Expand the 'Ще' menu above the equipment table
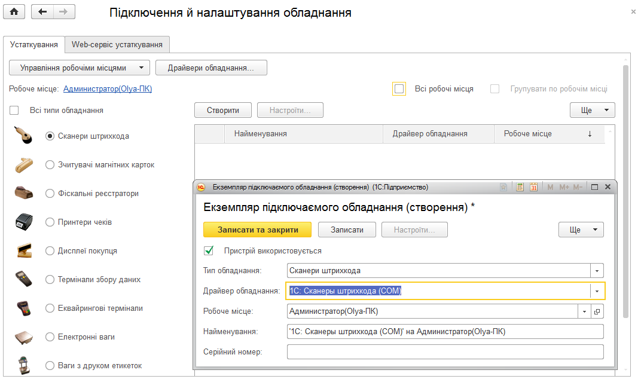This screenshot has width=641, height=379. (593, 110)
